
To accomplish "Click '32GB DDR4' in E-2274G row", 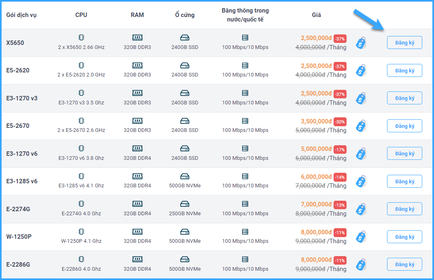I will click(x=137, y=214).
